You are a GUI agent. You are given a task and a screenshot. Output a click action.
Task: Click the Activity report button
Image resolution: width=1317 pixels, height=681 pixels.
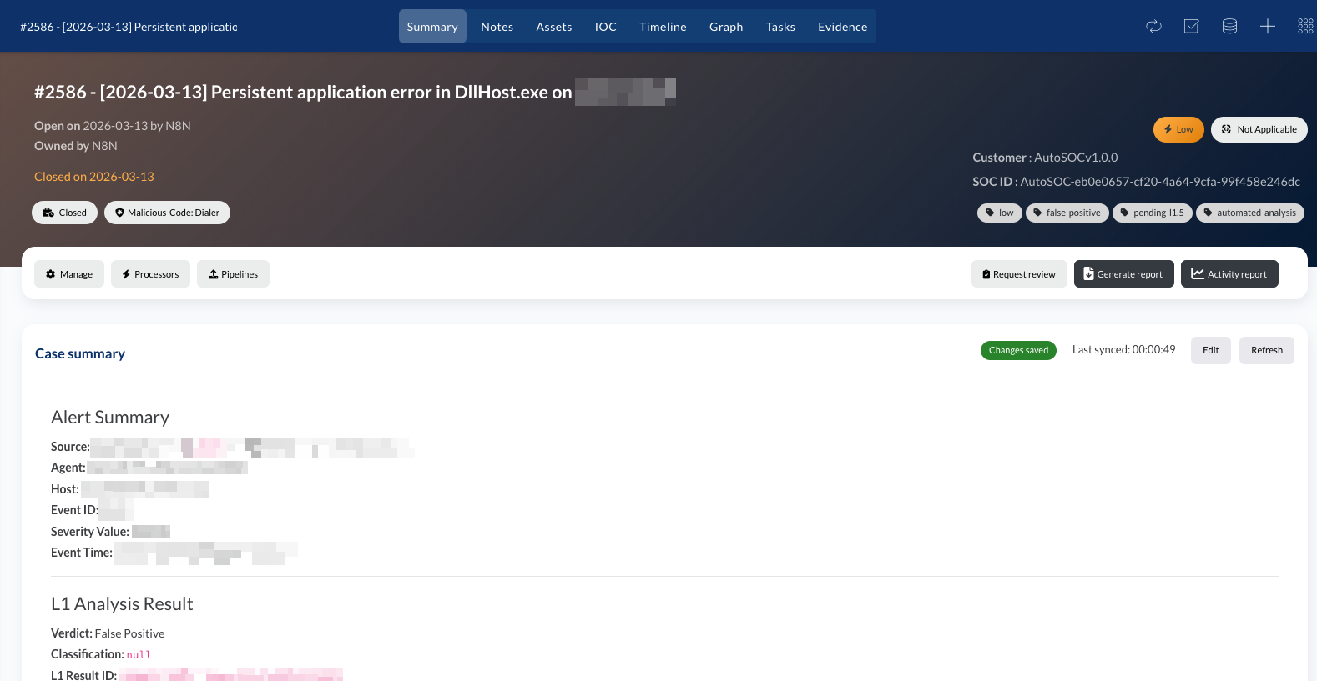pos(1229,273)
